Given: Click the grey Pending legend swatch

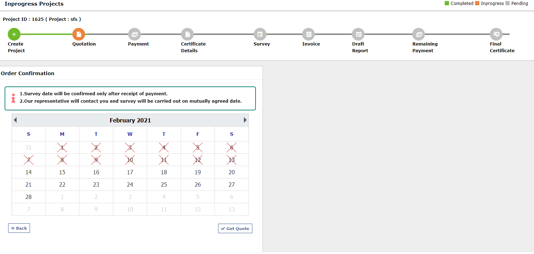Looking at the screenshot, I should (508, 4).
